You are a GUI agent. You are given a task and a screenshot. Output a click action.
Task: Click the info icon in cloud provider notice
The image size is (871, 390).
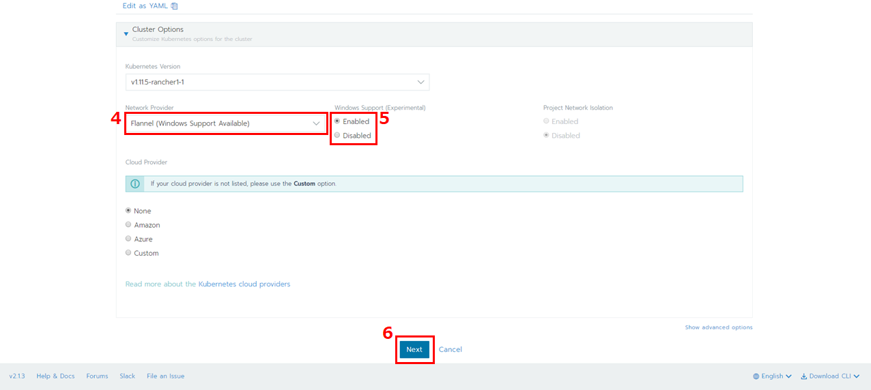coord(135,183)
